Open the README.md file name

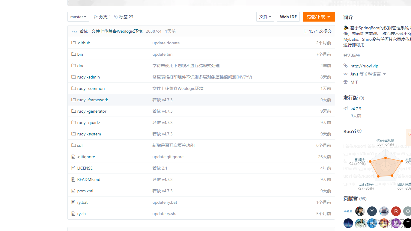(x=89, y=179)
